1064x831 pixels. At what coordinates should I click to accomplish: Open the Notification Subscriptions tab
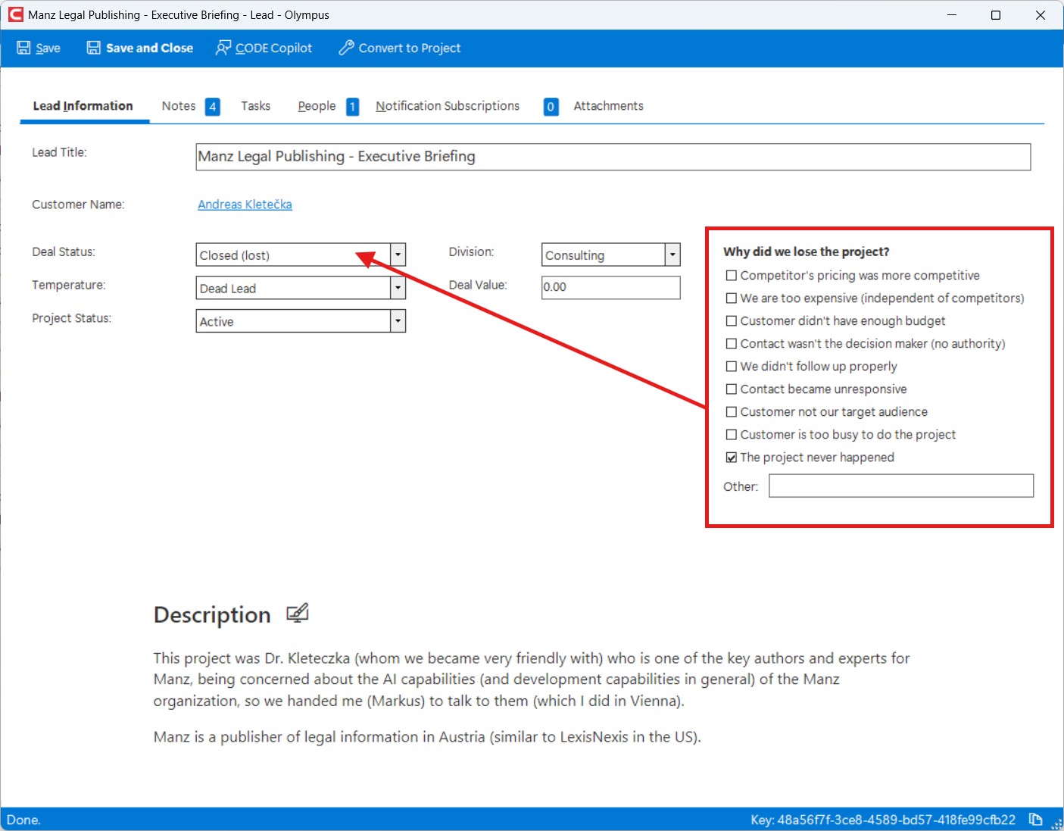pos(448,106)
